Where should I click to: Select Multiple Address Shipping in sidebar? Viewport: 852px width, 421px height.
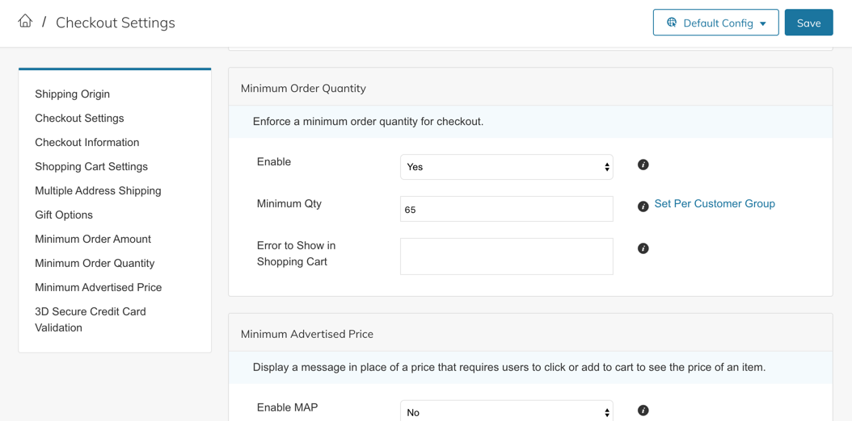pos(98,190)
